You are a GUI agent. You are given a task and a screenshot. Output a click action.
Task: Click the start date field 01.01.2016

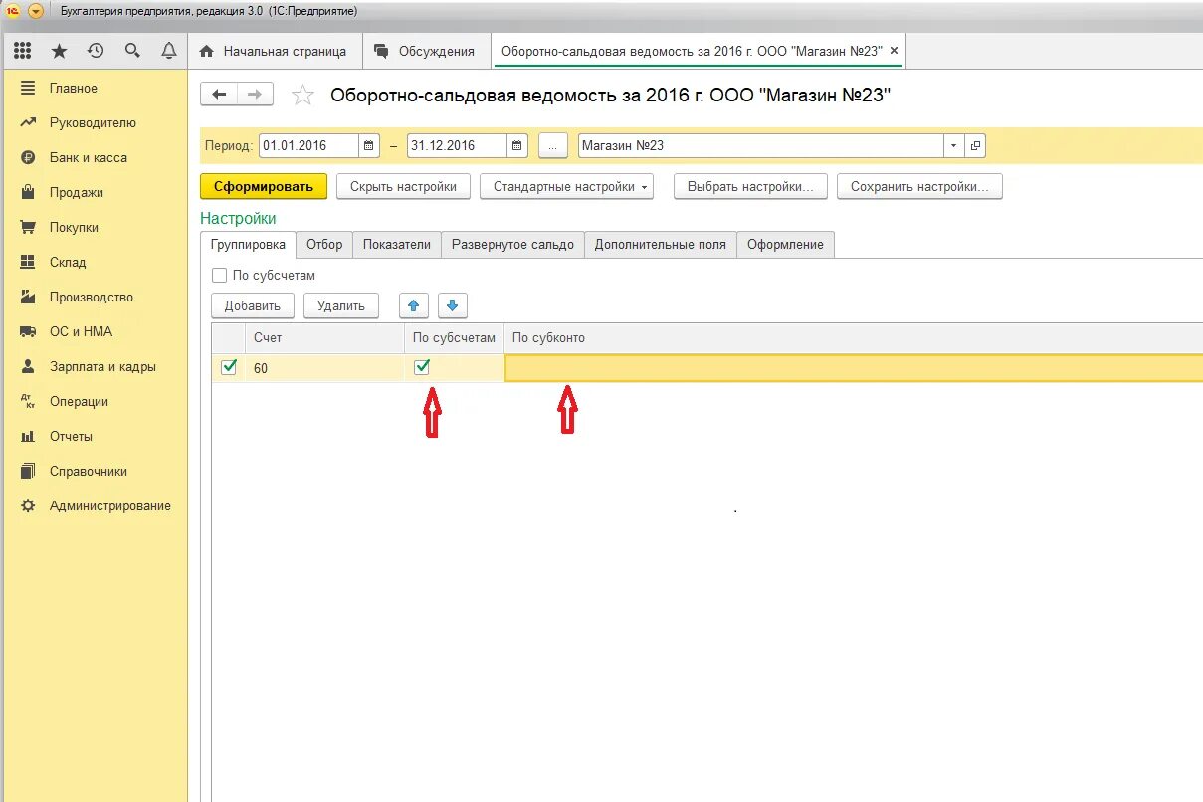[308, 145]
